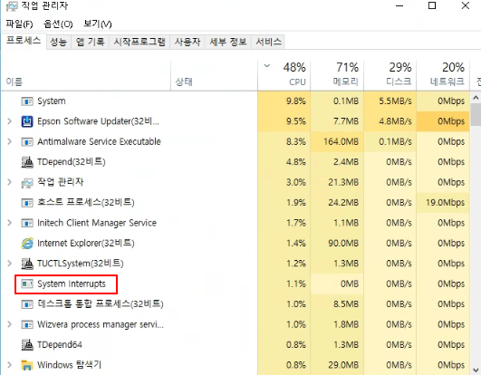
Task: Expand the Wizvera process manager service
Action: click(9, 324)
